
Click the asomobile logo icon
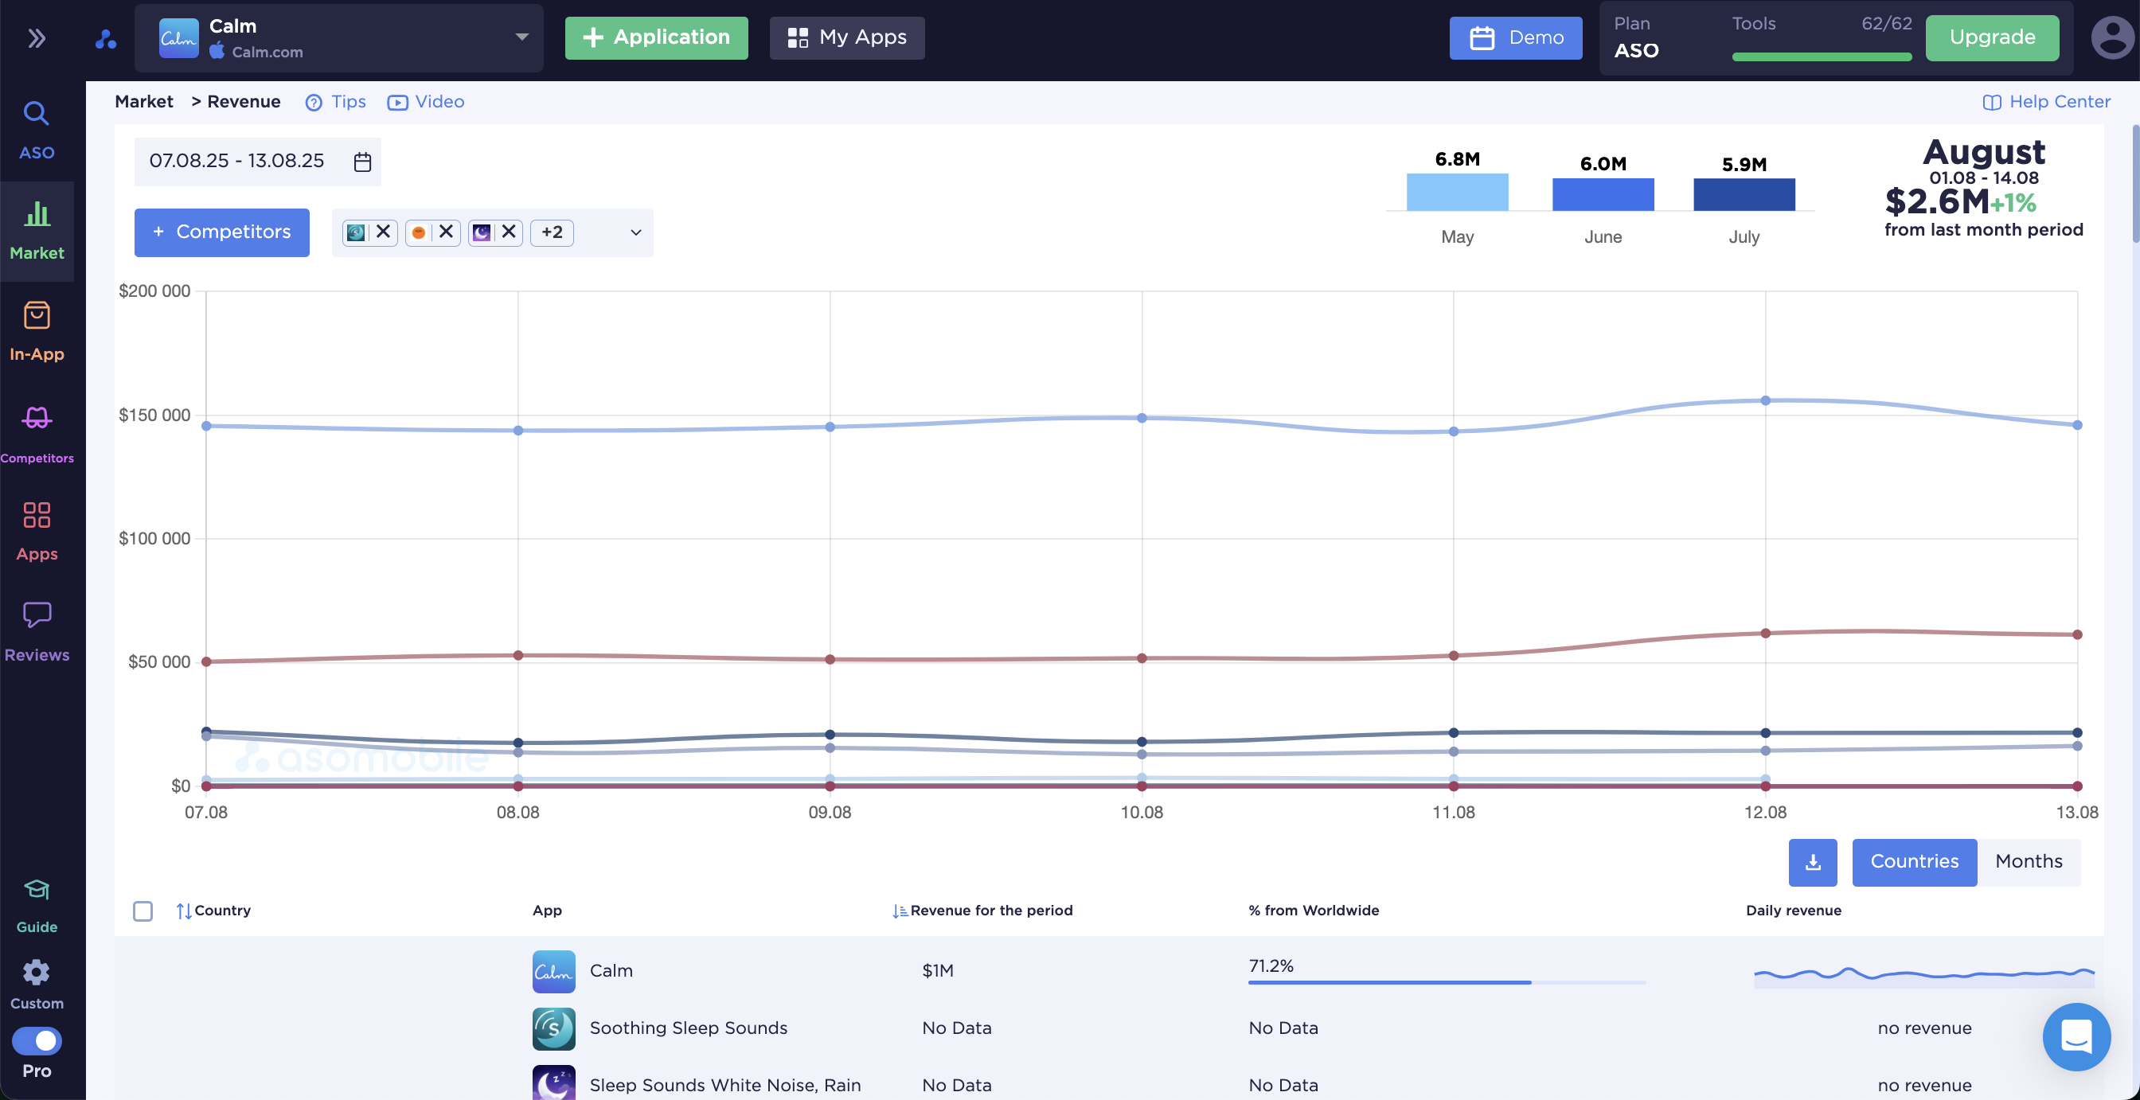point(106,38)
